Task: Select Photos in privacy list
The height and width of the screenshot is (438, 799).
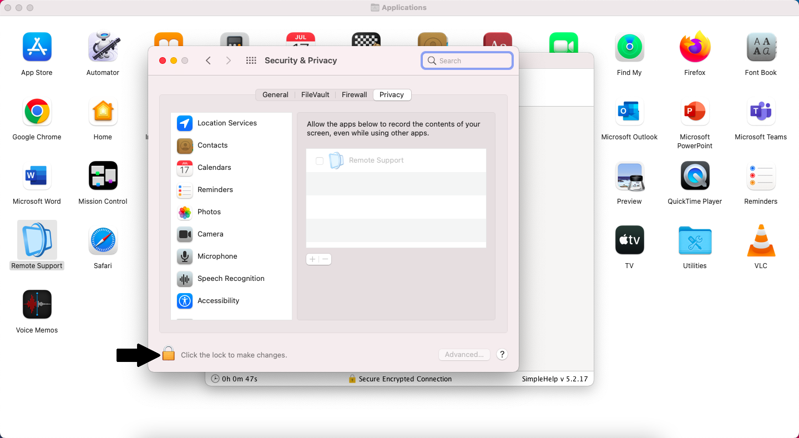Action: point(231,212)
